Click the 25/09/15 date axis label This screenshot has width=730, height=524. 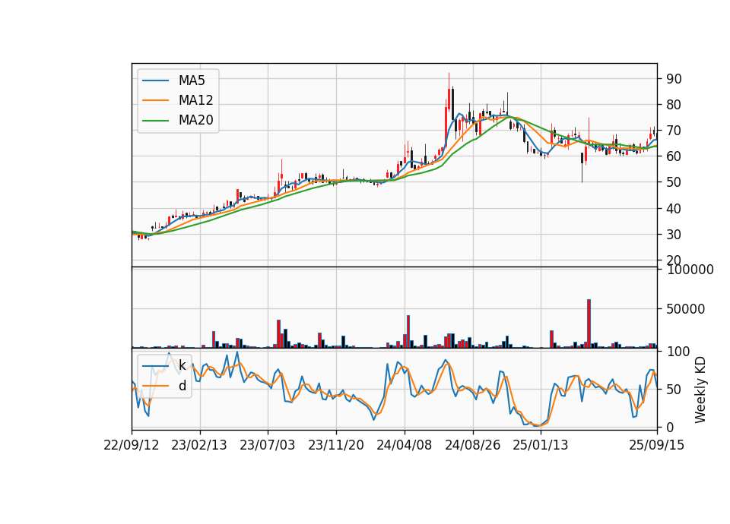pyautogui.click(x=657, y=445)
